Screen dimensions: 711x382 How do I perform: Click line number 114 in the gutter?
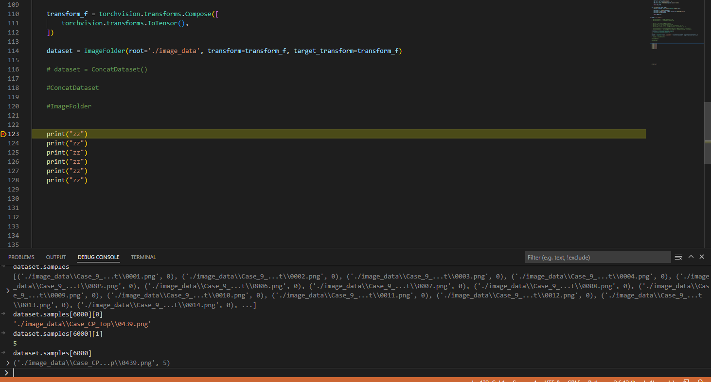(x=14, y=51)
